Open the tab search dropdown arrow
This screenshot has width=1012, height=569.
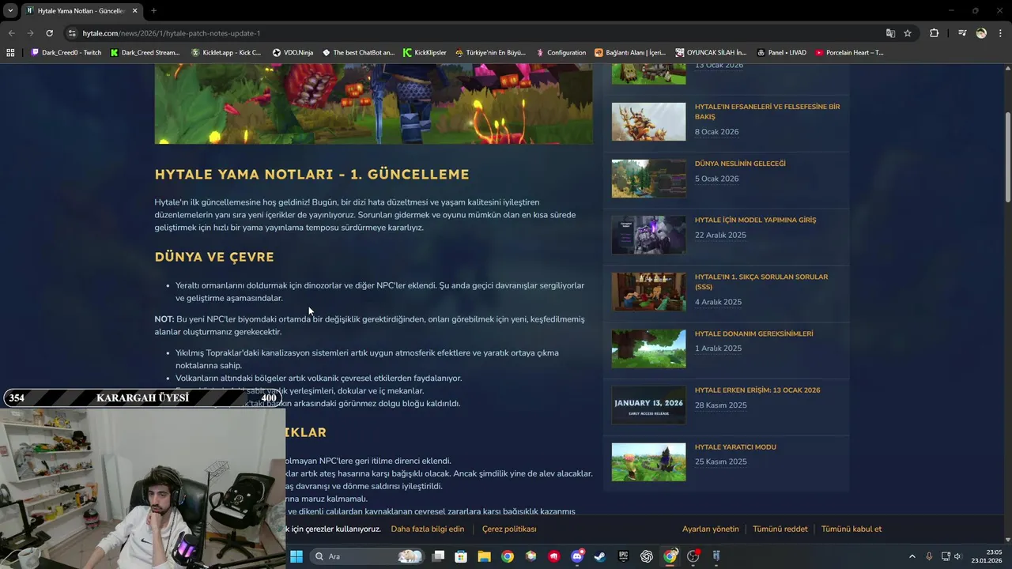pos(10,10)
